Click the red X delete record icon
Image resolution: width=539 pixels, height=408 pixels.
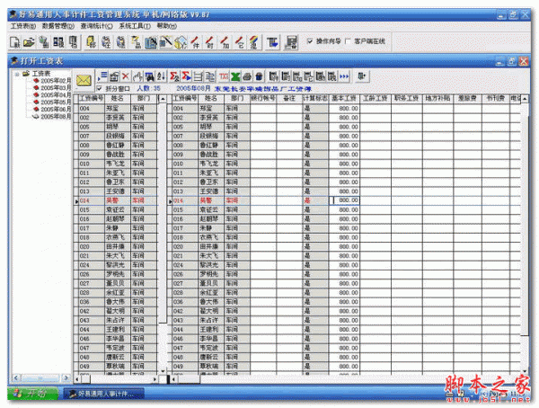tap(126, 76)
